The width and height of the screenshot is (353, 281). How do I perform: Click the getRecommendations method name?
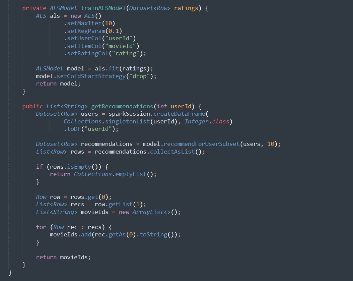click(x=122, y=106)
